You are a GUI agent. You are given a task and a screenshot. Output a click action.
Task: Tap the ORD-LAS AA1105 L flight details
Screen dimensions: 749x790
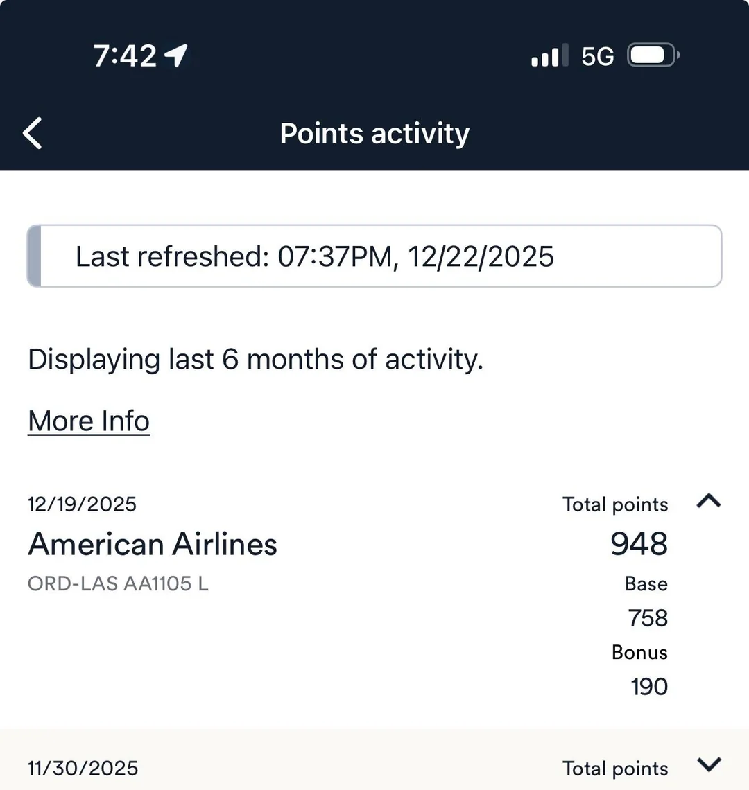click(x=118, y=583)
